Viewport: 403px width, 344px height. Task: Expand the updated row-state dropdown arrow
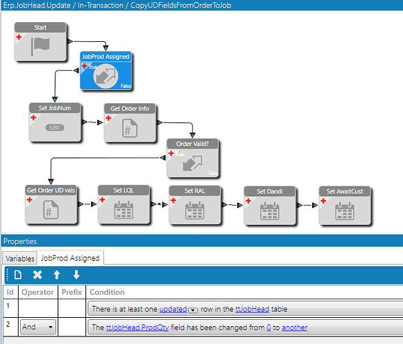click(x=193, y=310)
